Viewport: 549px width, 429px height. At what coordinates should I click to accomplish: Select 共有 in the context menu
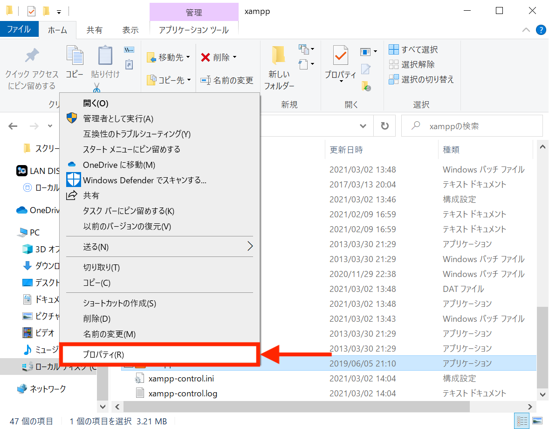click(160, 195)
